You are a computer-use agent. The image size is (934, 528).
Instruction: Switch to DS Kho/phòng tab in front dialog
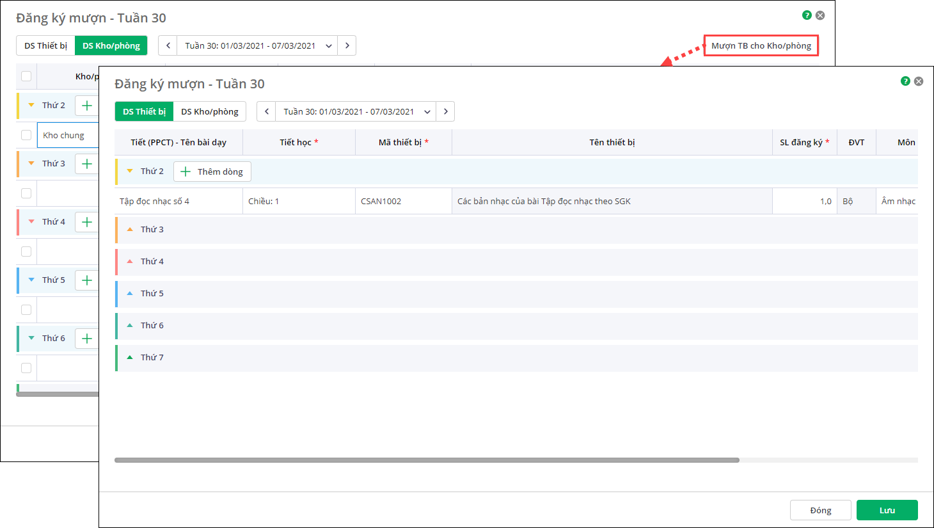click(x=210, y=111)
